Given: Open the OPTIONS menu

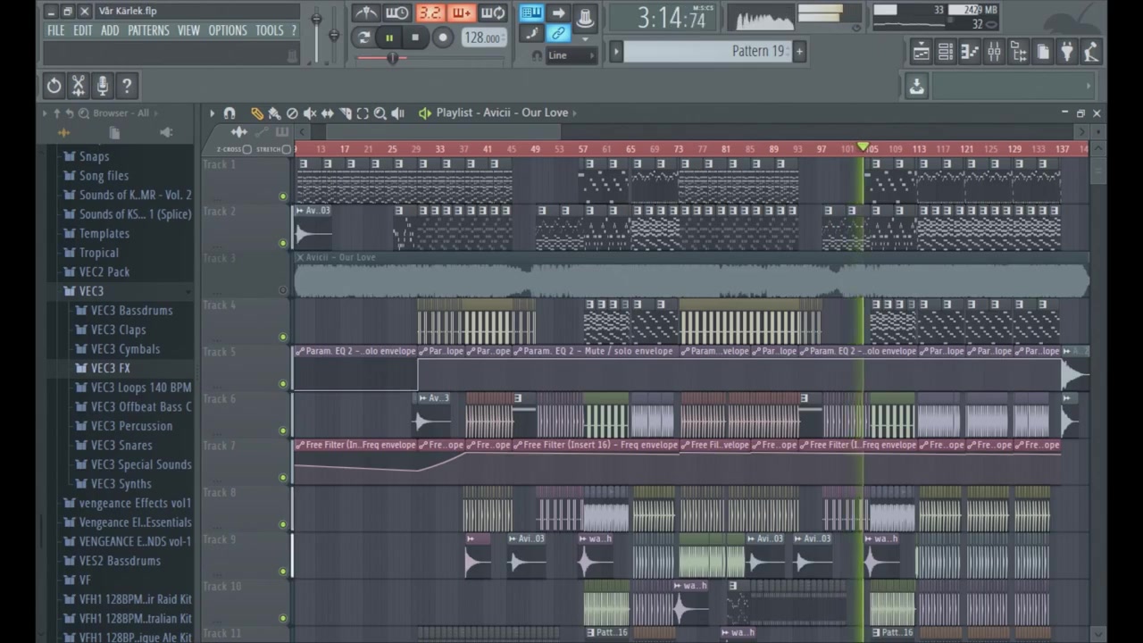Looking at the screenshot, I should pos(228,30).
